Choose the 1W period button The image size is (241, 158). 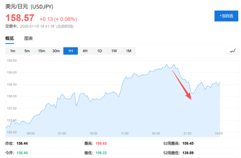114,51
